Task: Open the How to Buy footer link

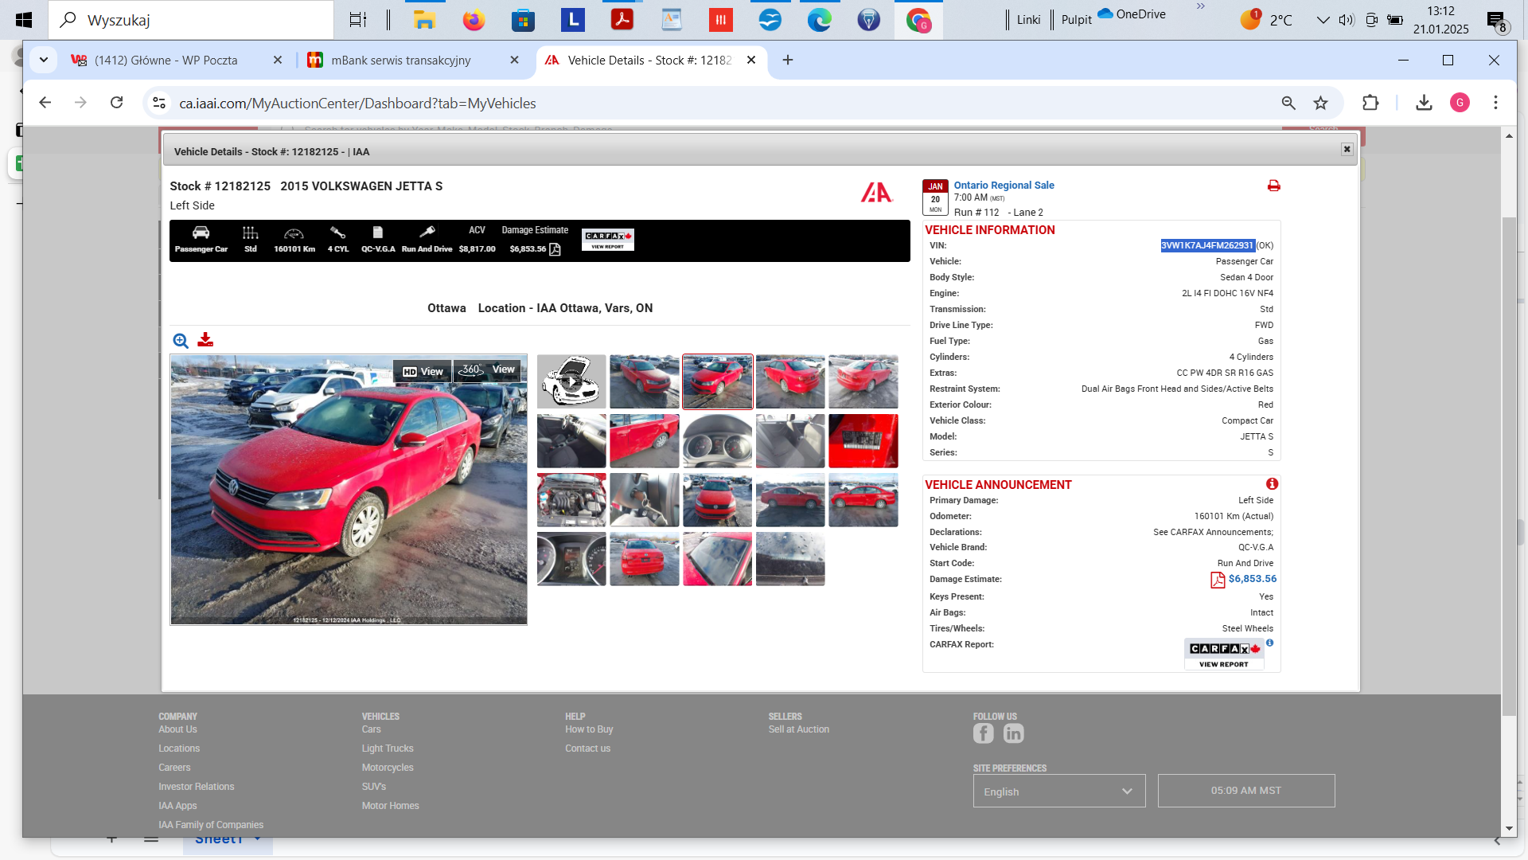Action: 589,729
